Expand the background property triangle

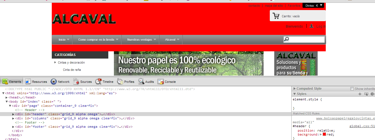(x=321, y=134)
